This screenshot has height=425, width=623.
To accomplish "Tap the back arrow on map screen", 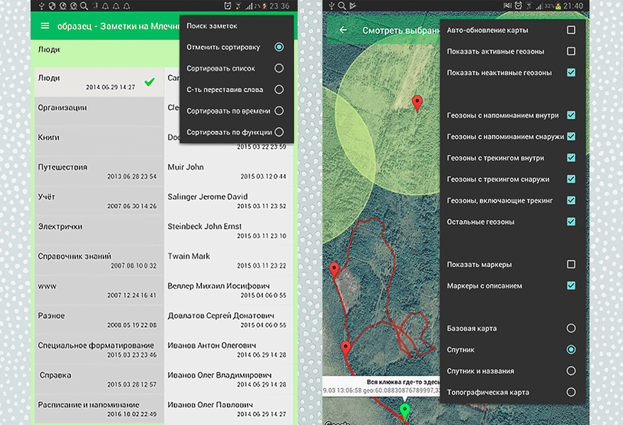I will 343,30.
